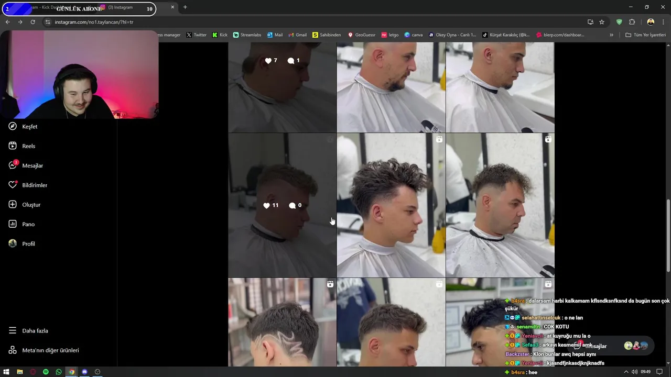
Task: Click chat username selahattinselcuk
Action: pos(542,318)
